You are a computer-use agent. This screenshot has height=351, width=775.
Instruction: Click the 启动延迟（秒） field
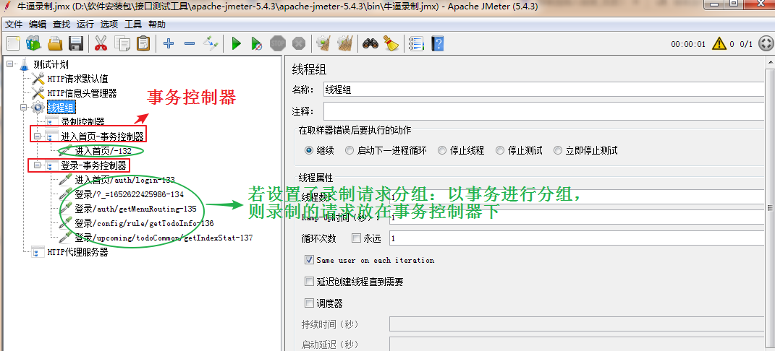point(577,344)
